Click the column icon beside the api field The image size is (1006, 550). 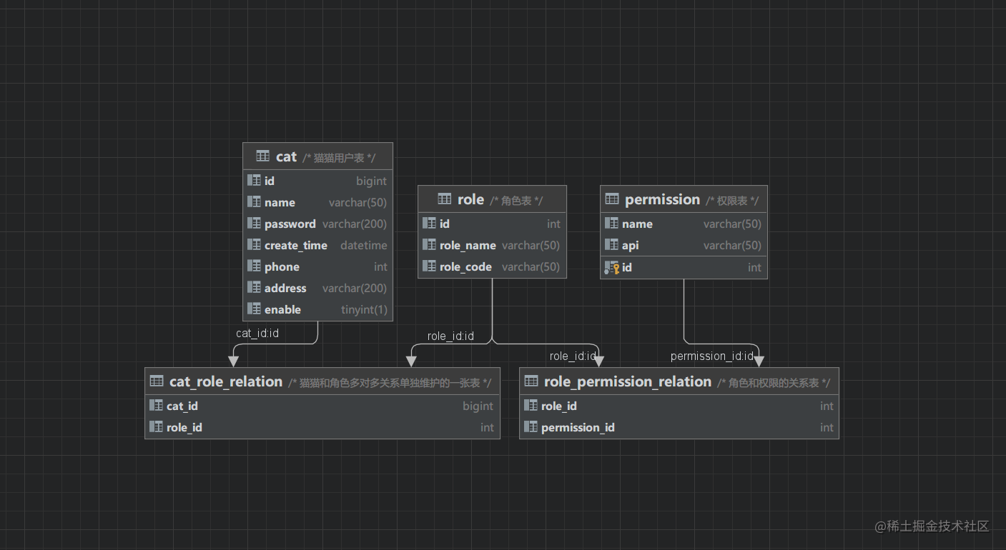[612, 245]
